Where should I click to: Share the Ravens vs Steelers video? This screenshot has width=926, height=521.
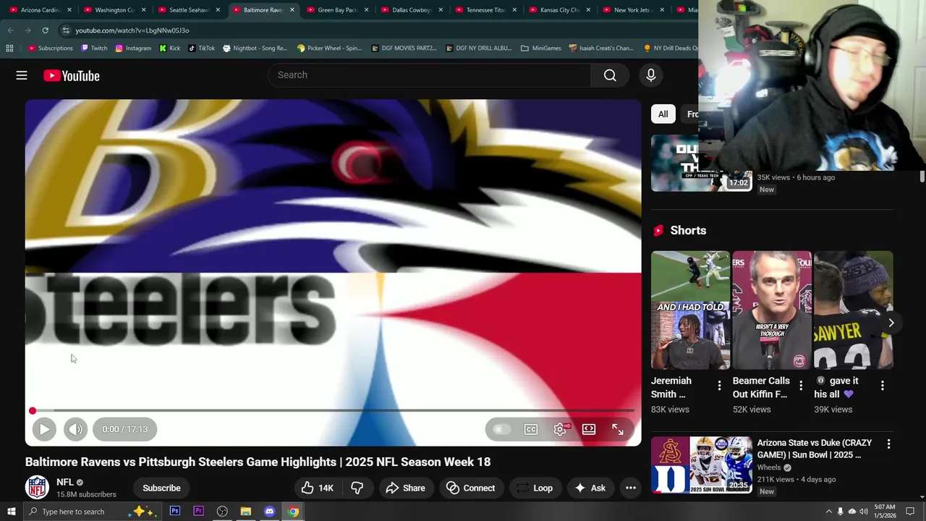(405, 488)
